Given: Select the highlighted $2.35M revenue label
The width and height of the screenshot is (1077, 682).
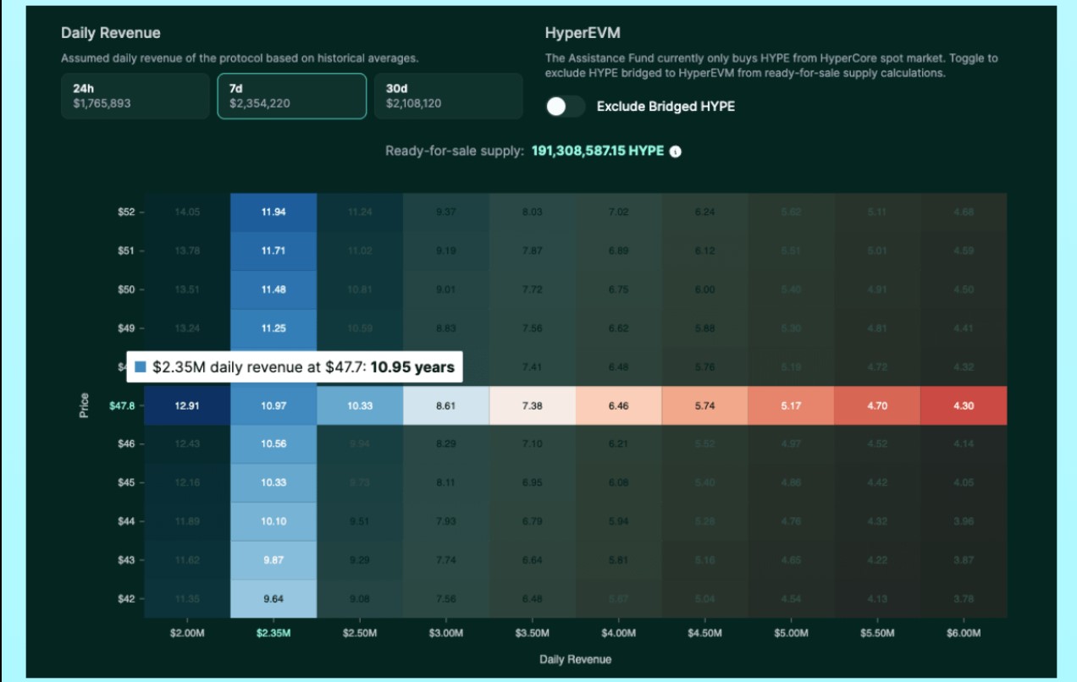Looking at the screenshot, I should click(x=273, y=633).
